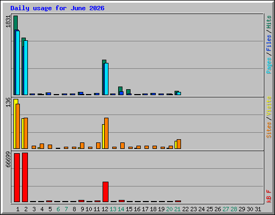Click the red KB F legend label
Viewport: 275px width, 215px height.
click(x=269, y=196)
